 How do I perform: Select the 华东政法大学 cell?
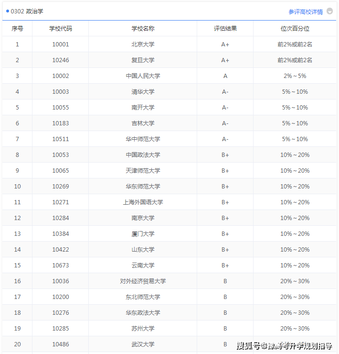(143, 313)
